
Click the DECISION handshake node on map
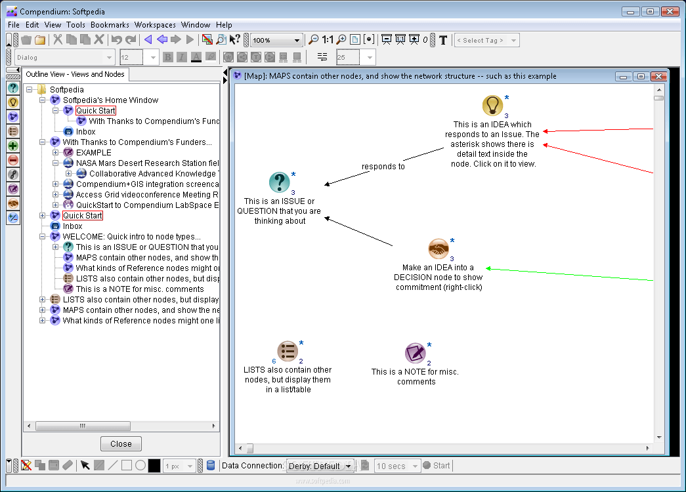[x=438, y=249]
